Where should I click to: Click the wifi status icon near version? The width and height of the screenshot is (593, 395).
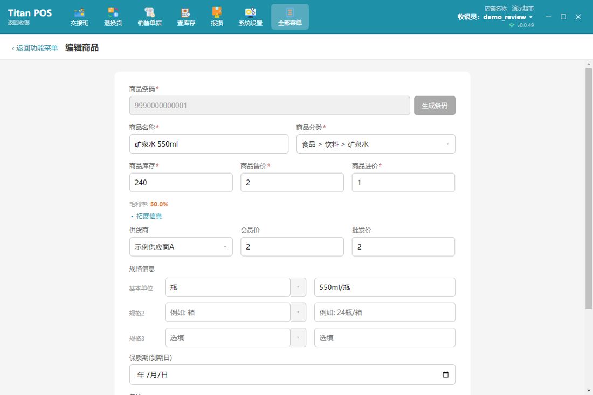point(511,25)
